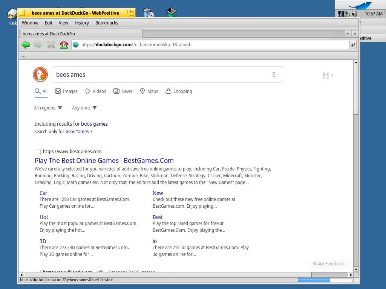This screenshot has height=289, width=386.
Task: Open the Bookmarks menu
Action: [x=107, y=23]
